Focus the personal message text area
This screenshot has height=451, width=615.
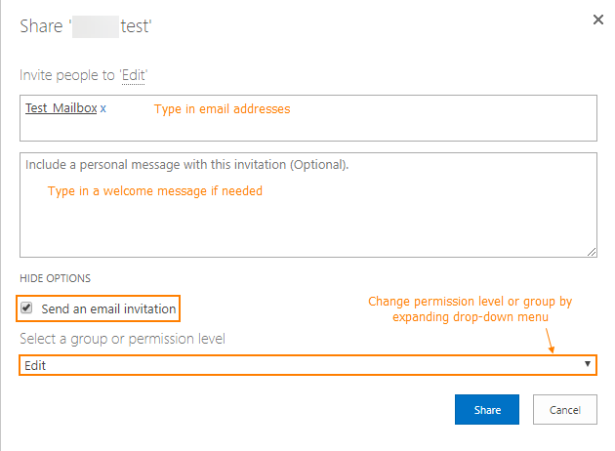(308, 205)
